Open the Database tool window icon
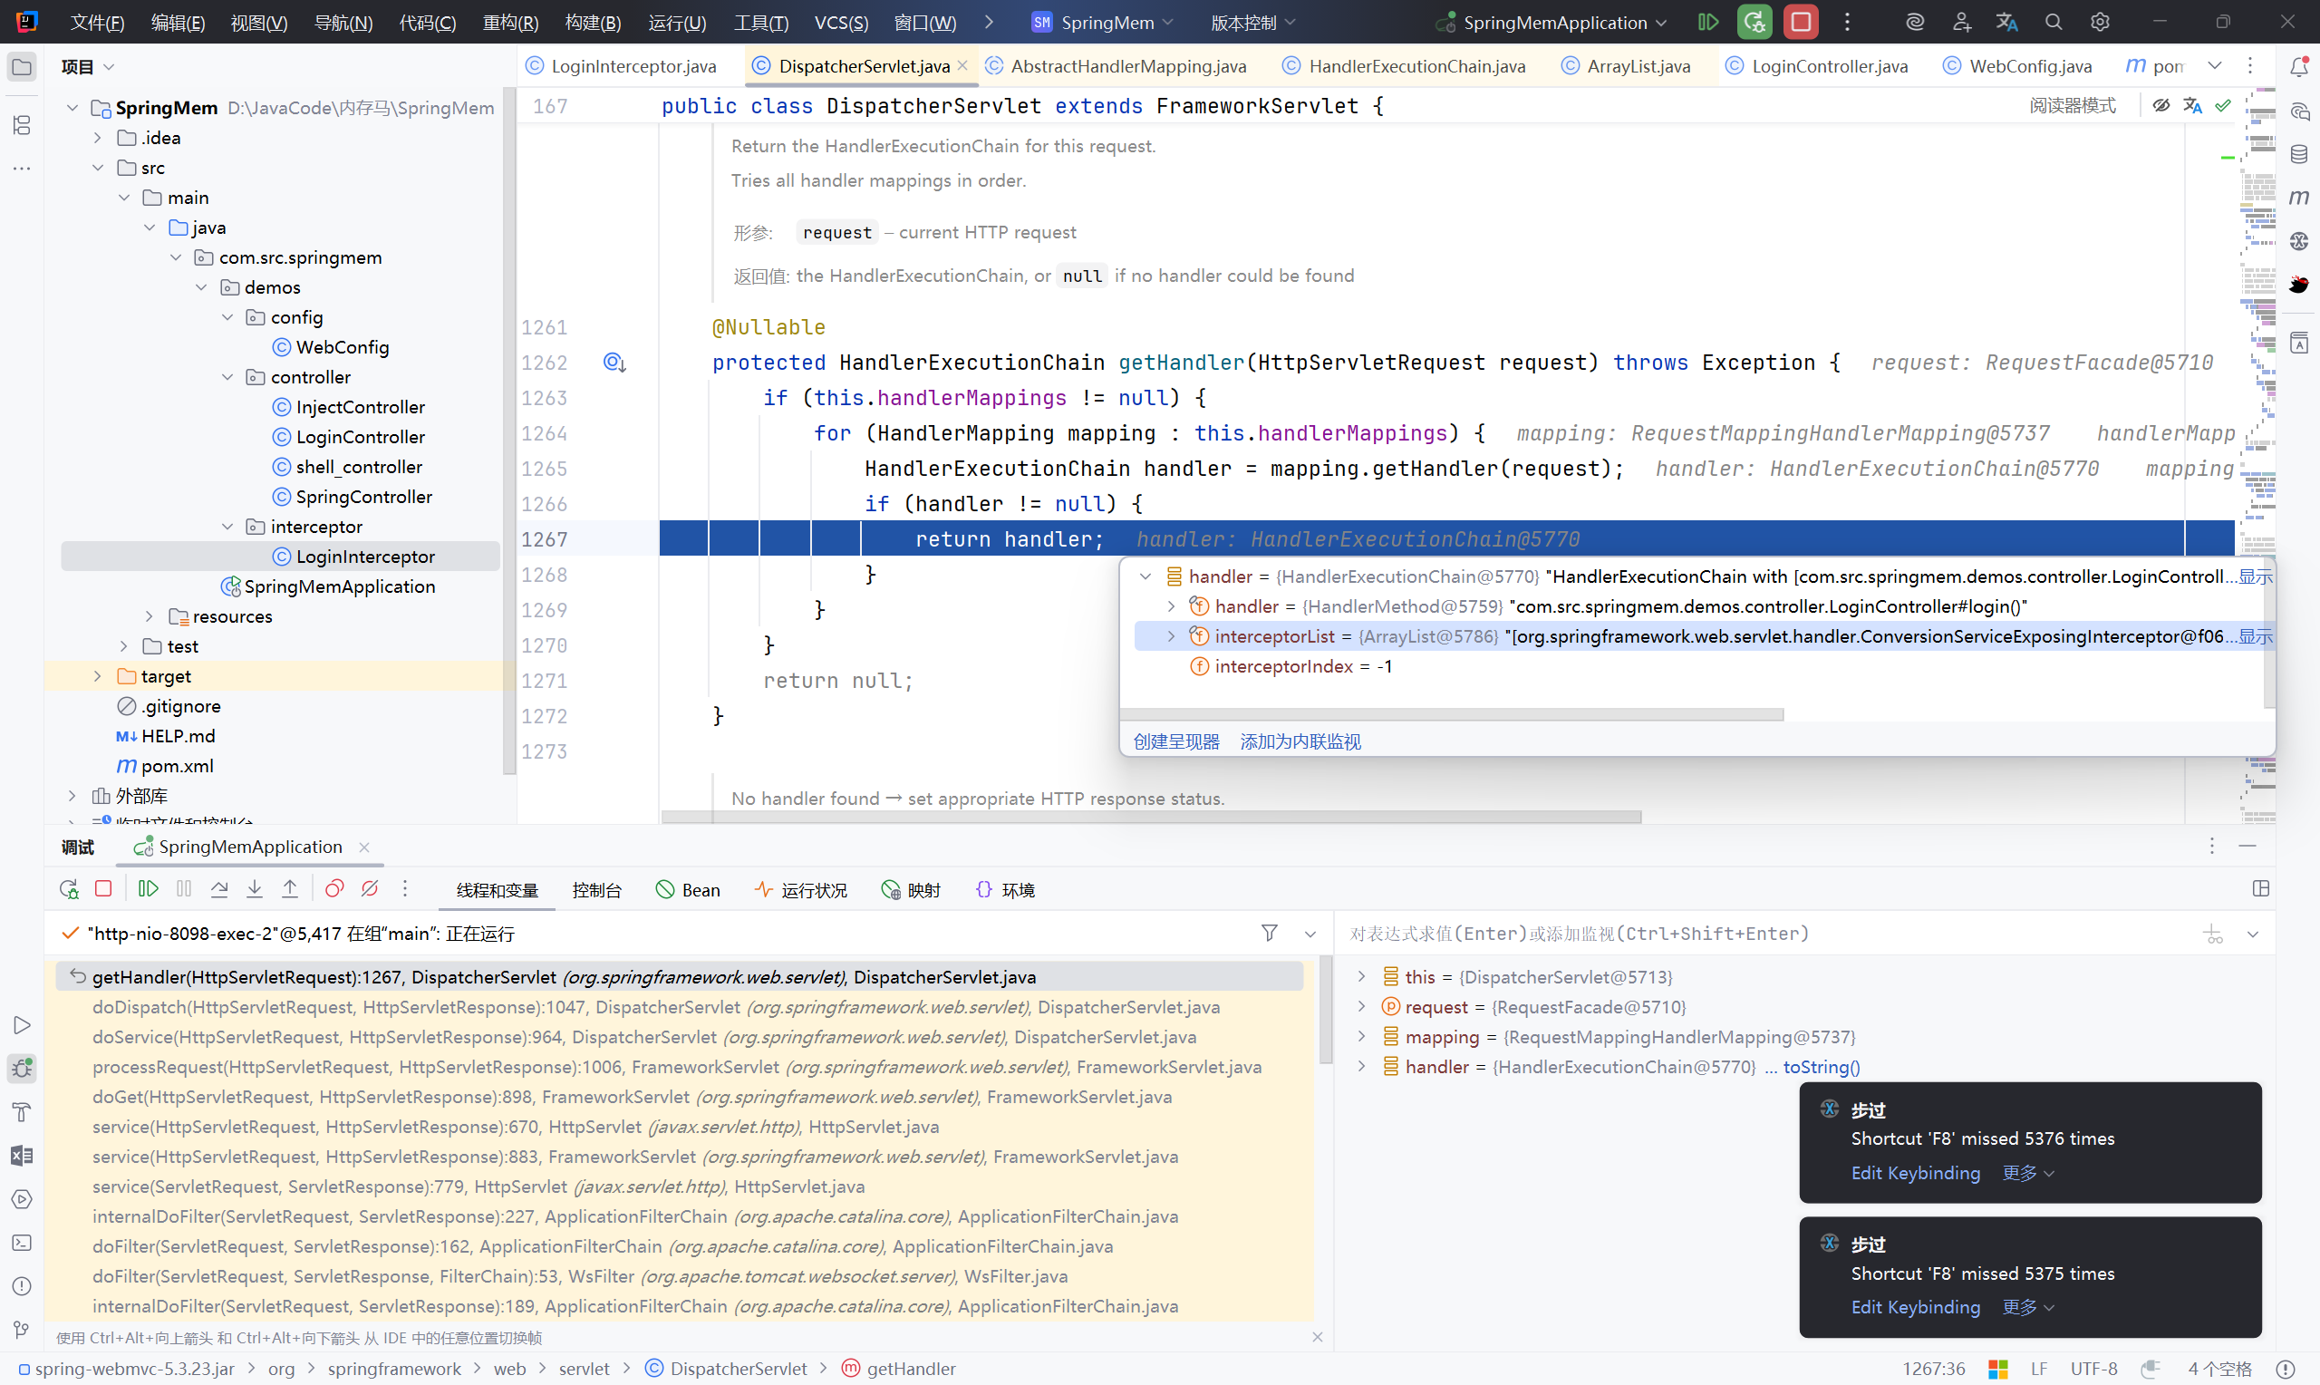 2299,154
